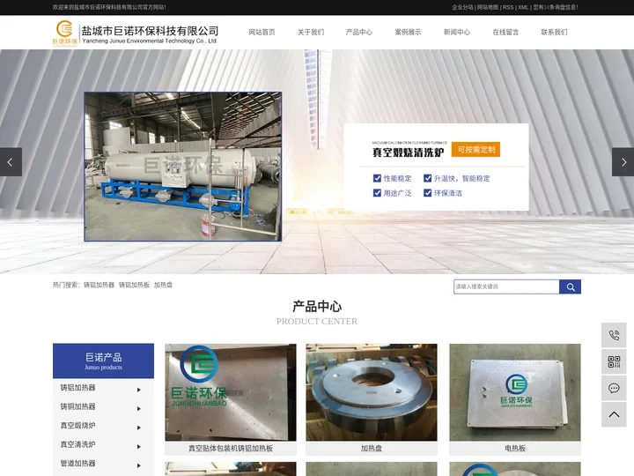Select 管道加热器 sidebar category

[78, 464]
